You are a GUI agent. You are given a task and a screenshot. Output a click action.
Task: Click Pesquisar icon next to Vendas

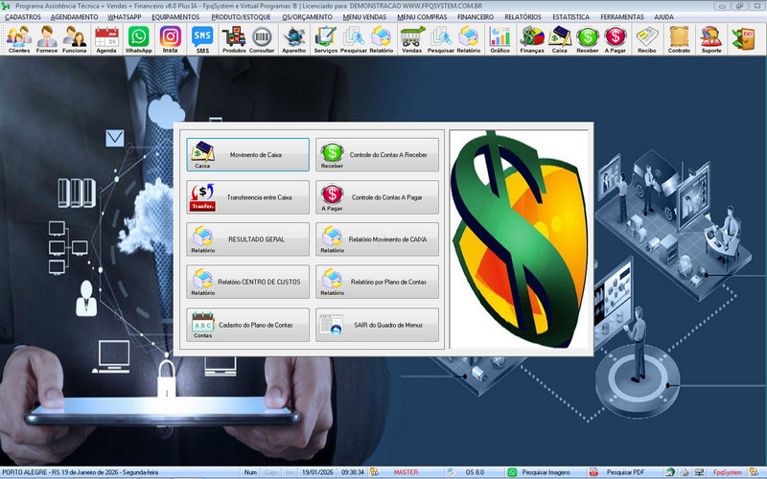pyautogui.click(x=441, y=39)
